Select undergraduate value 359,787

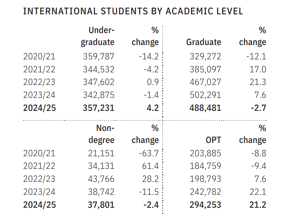pos(99,56)
